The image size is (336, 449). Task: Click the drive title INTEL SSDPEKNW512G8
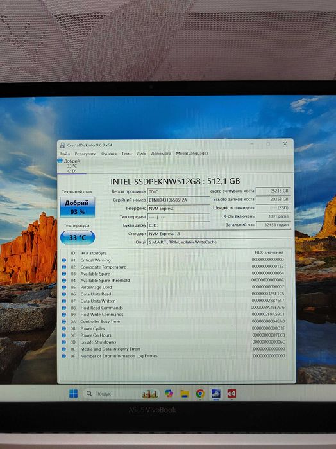click(175, 181)
